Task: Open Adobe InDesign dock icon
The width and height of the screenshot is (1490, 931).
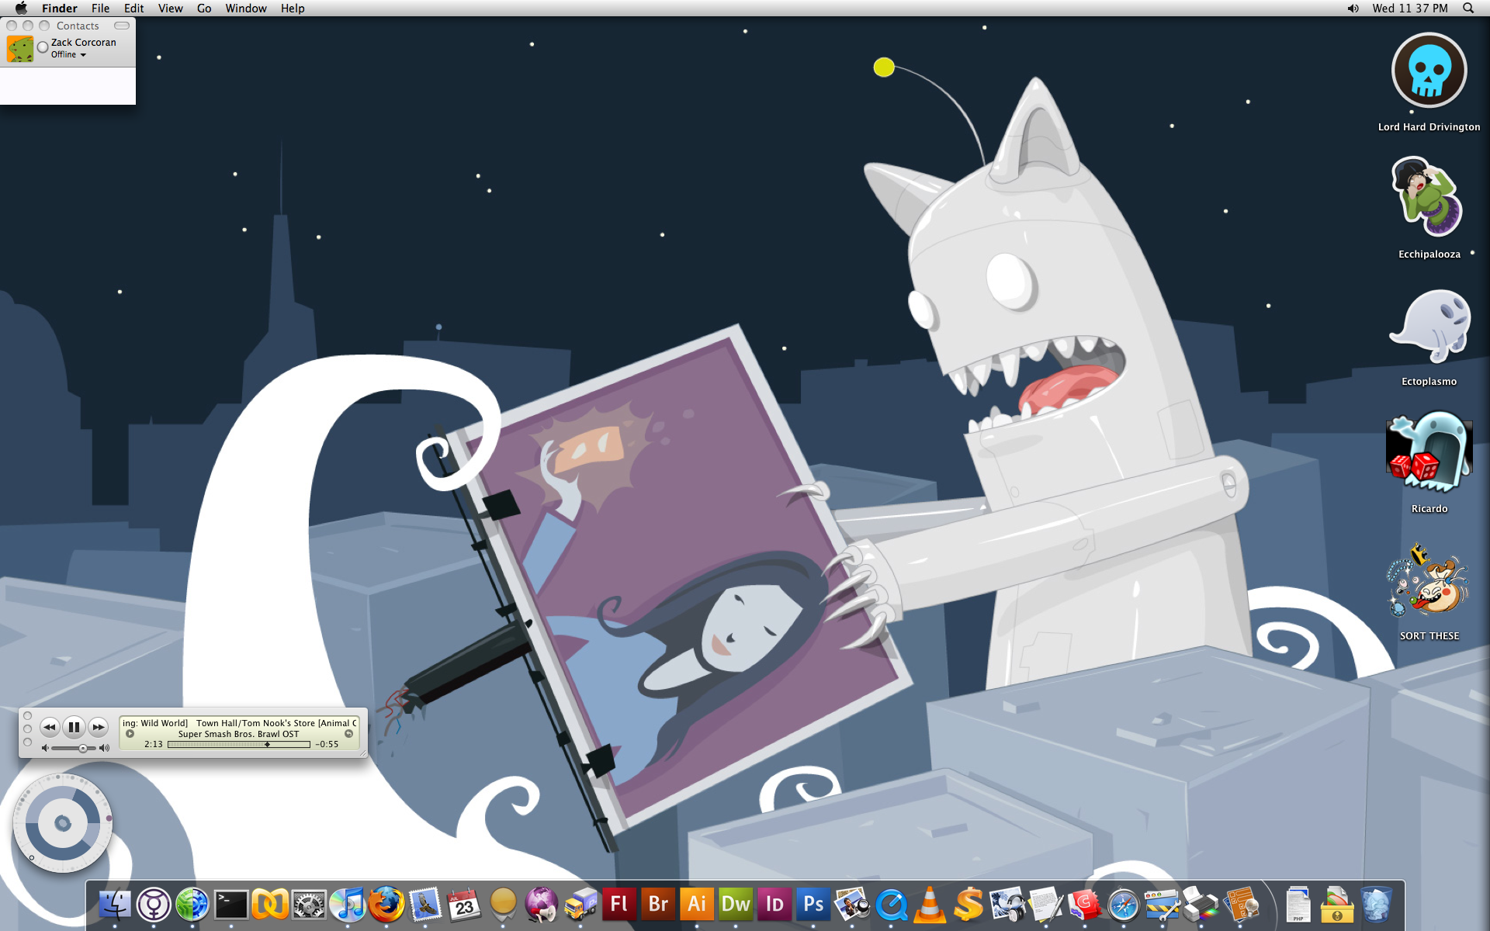Action: pos(774,904)
